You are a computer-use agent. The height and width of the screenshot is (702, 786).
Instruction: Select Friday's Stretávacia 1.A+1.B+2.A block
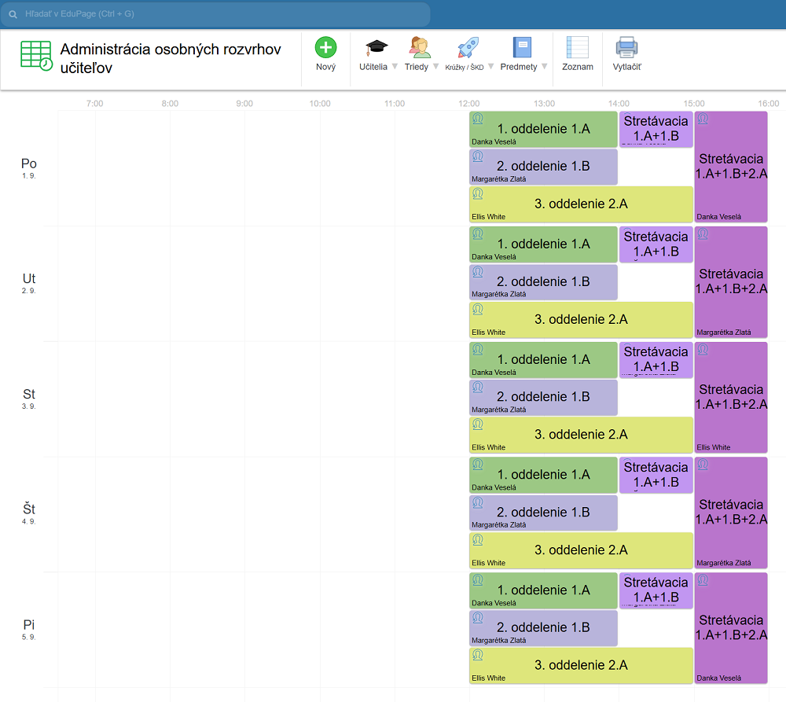pos(730,627)
